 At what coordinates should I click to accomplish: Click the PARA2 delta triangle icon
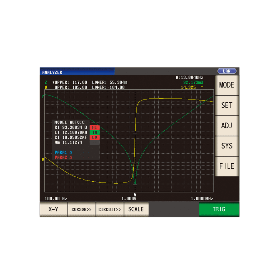coord(71,157)
